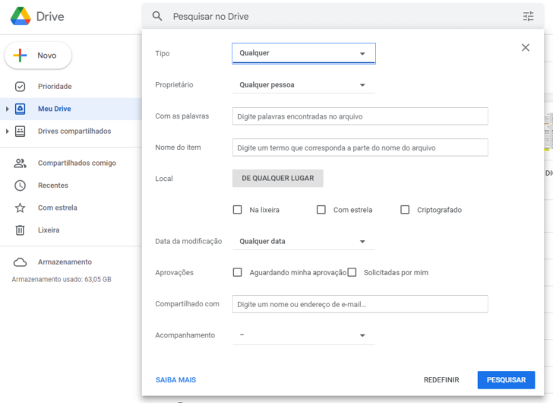The height and width of the screenshot is (403, 553).
Task: Open Recentes section
Action: coord(53,186)
